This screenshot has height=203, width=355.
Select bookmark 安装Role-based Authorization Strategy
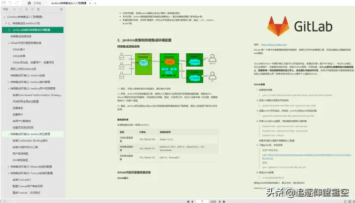tap(37, 95)
